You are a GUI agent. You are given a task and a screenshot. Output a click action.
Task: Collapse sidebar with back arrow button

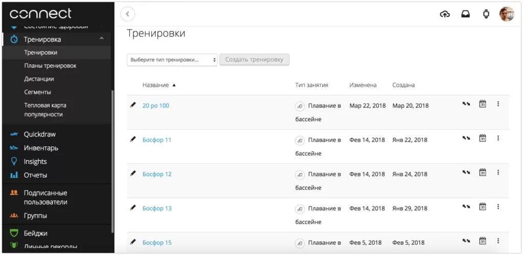click(x=128, y=14)
